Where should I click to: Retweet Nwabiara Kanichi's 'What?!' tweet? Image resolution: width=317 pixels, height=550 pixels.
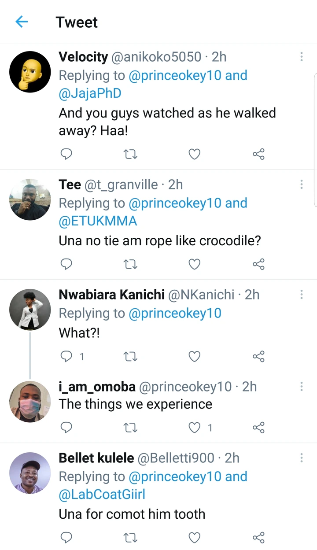[x=130, y=356]
